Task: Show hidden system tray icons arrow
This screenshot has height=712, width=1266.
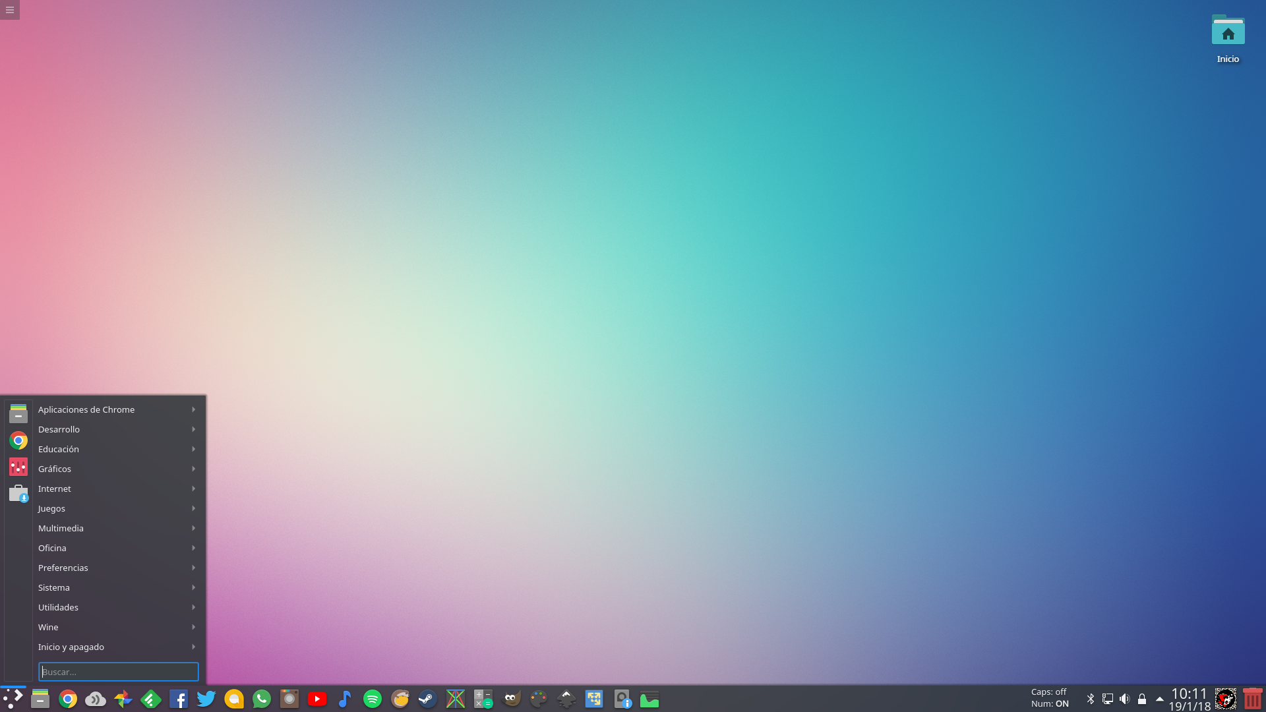Action: pyautogui.click(x=1160, y=699)
